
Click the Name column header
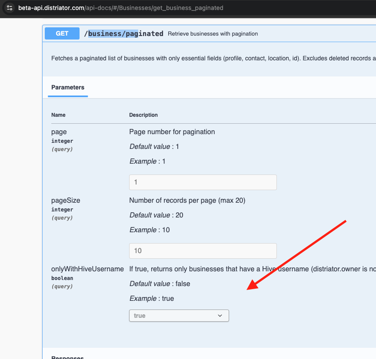click(58, 115)
